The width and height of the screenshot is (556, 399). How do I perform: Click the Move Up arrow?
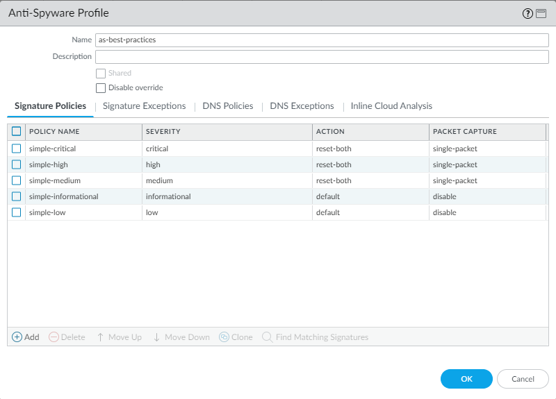pos(100,337)
